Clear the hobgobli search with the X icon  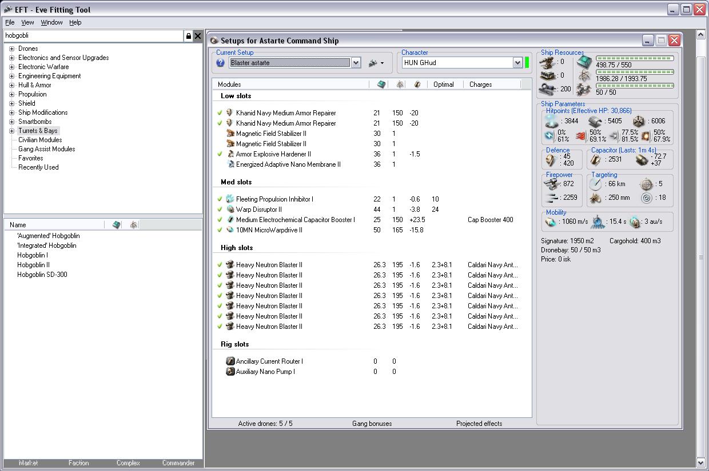click(198, 36)
